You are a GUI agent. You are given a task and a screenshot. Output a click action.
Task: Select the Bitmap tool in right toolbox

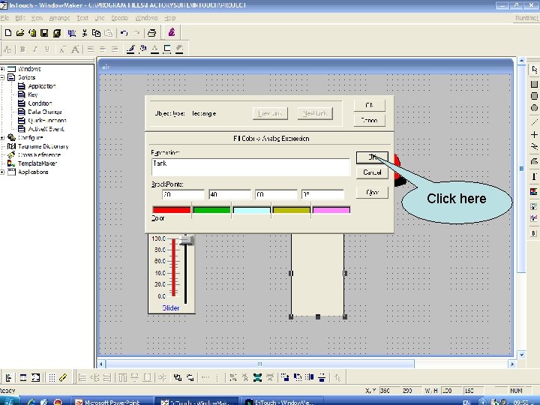pyautogui.click(x=534, y=191)
